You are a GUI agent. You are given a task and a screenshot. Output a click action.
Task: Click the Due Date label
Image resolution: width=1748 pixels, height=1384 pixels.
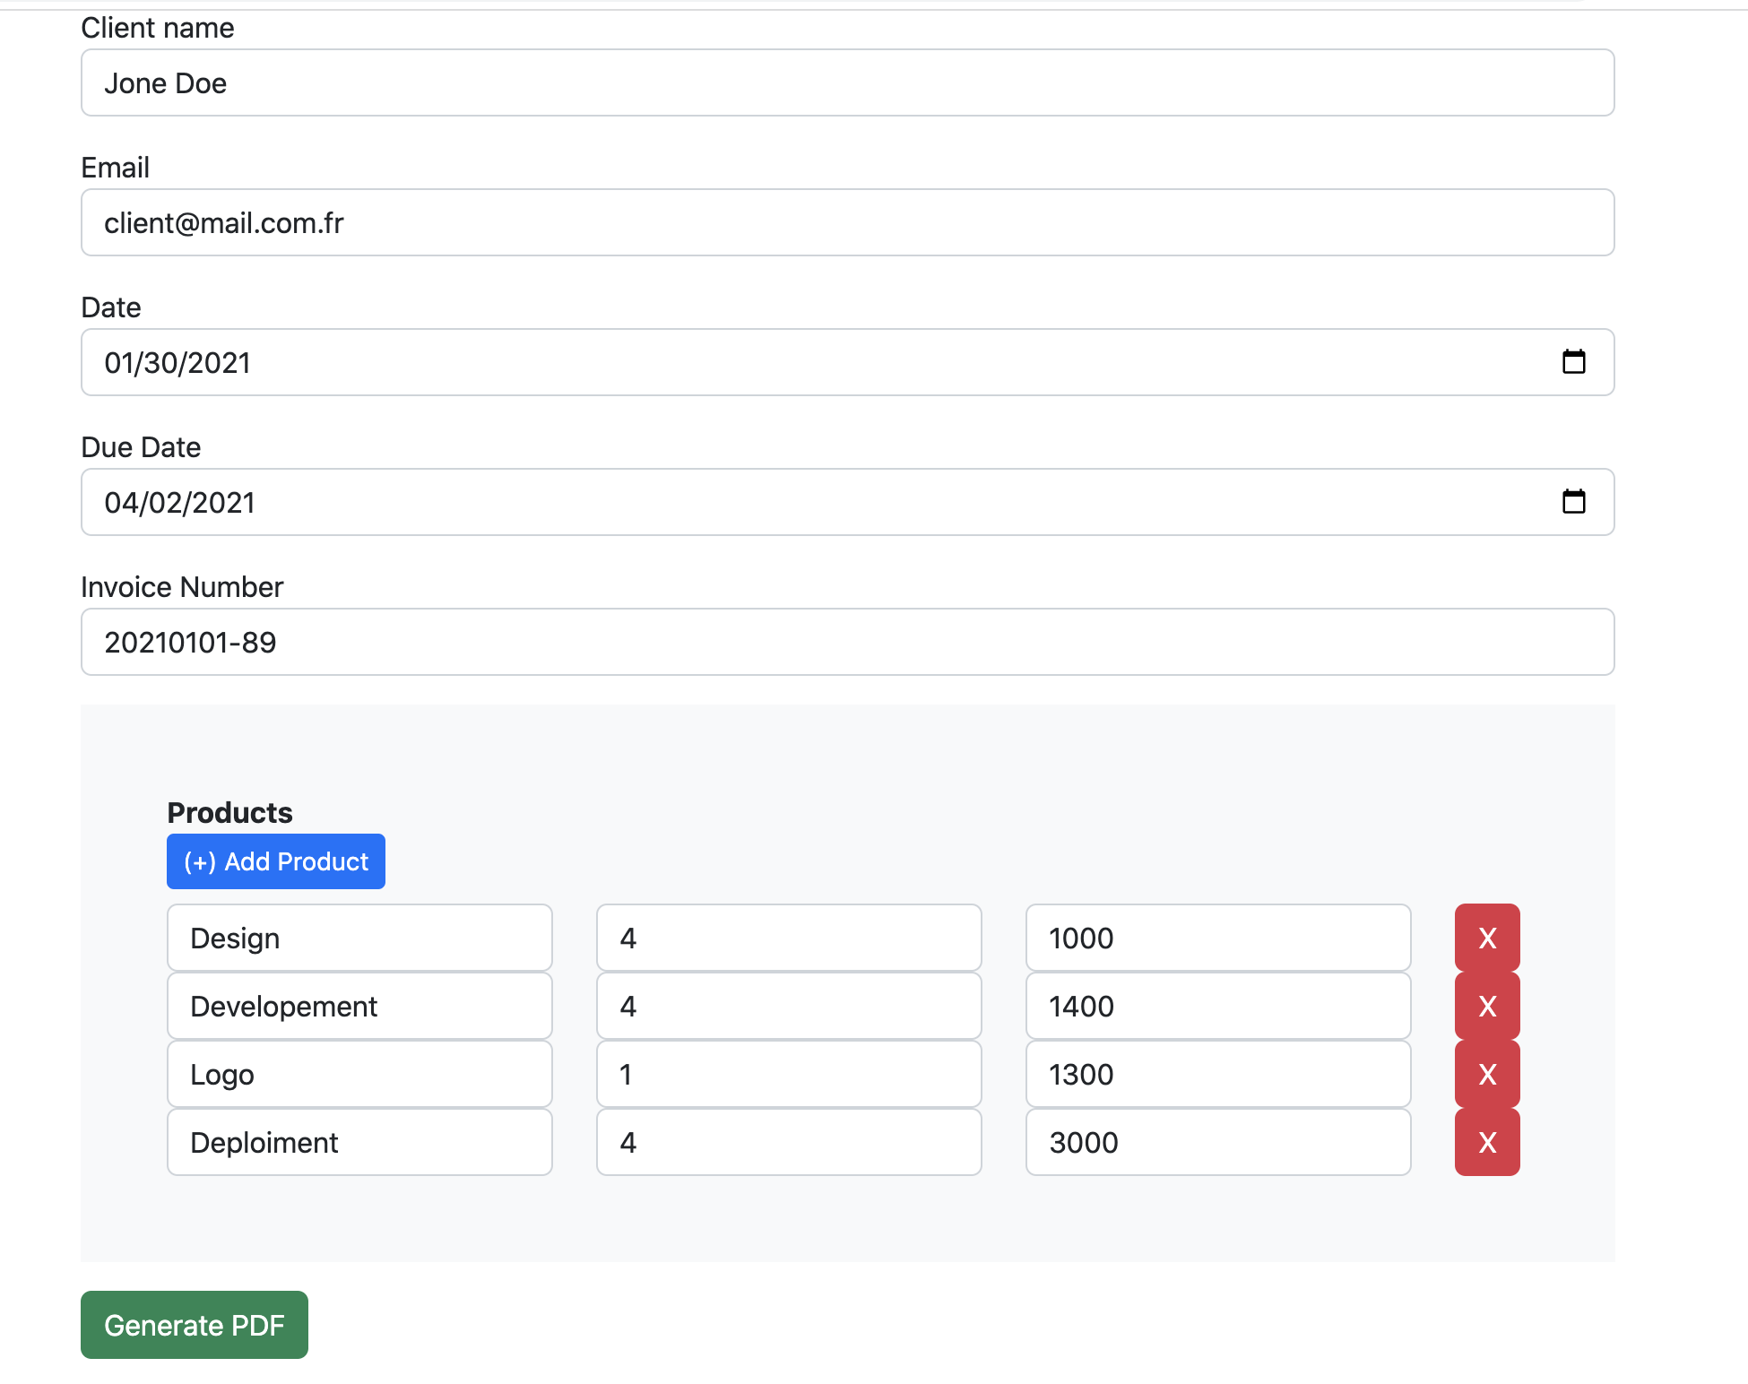pyautogui.click(x=141, y=447)
